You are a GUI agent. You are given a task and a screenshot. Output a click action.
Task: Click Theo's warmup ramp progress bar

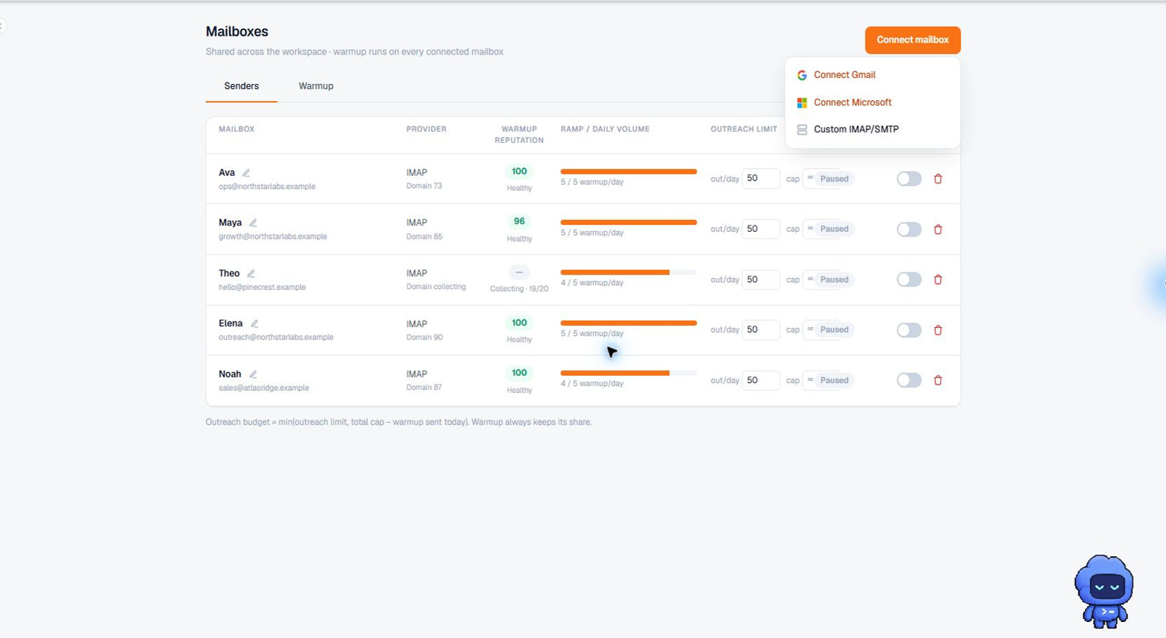628,272
